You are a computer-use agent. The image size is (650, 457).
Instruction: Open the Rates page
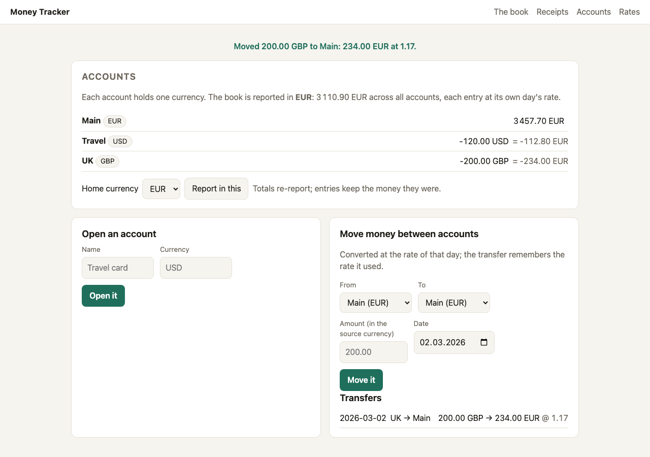pos(629,12)
